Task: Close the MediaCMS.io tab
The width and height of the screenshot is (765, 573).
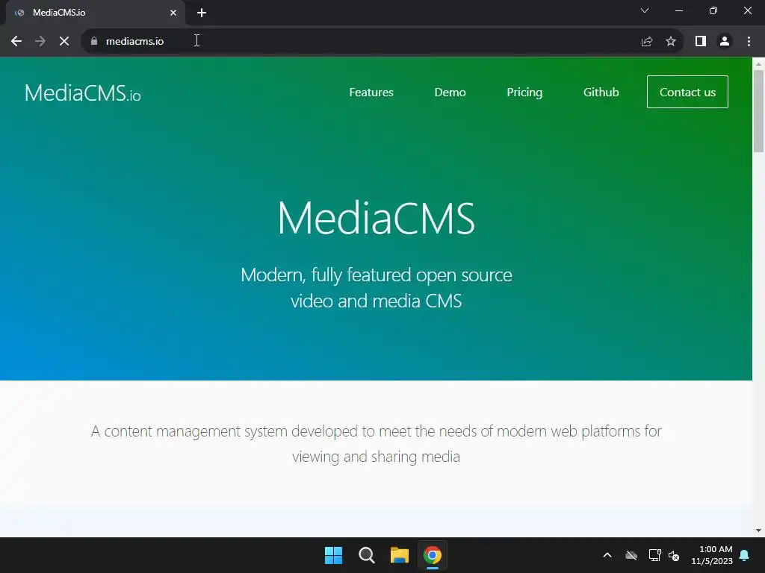Action: pos(173,13)
